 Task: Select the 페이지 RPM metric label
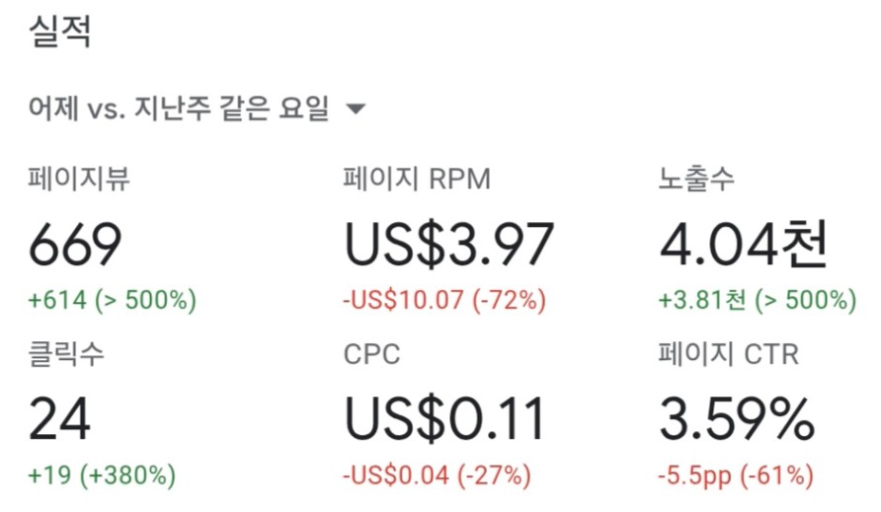pos(417,180)
